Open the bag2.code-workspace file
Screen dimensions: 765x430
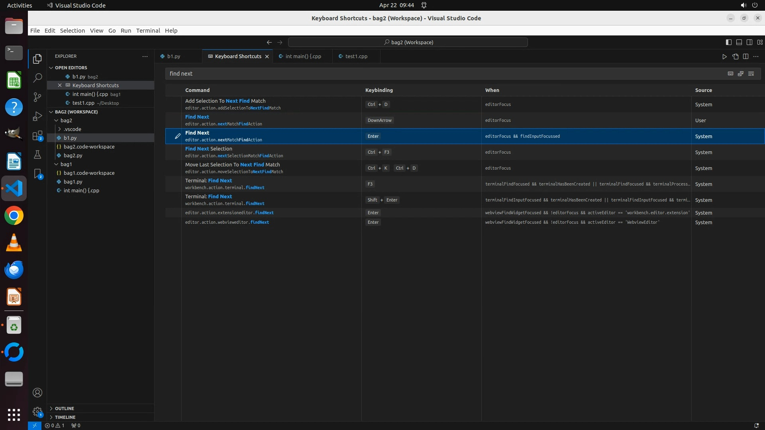click(89, 147)
